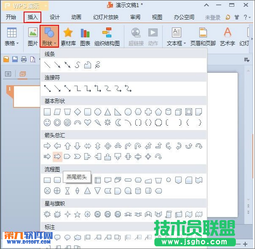Open the 文本框 dropdown
The width and height of the screenshot is (255, 249).
[177, 37]
